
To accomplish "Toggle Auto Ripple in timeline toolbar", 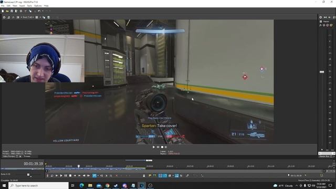I will click(170, 175).
